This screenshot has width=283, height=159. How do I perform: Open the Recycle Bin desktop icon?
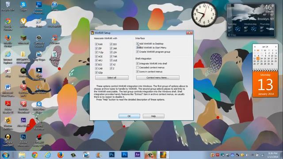coord(8,6)
